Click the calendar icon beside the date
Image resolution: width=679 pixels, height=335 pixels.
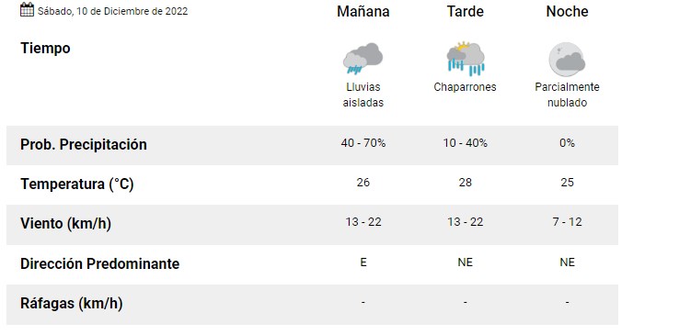tap(27, 9)
